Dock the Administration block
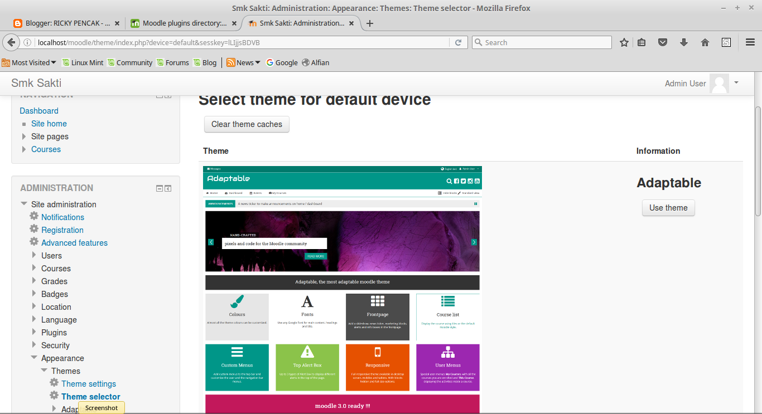Viewport: 762px width, 414px height. coord(168,188)
